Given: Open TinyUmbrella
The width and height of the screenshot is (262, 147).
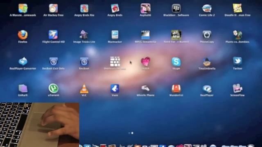Looking at the screenshot, I should click(207, 62).
